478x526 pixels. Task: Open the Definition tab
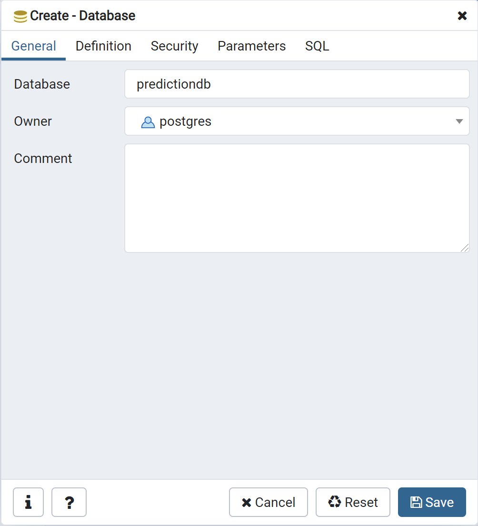coord(103,46)
